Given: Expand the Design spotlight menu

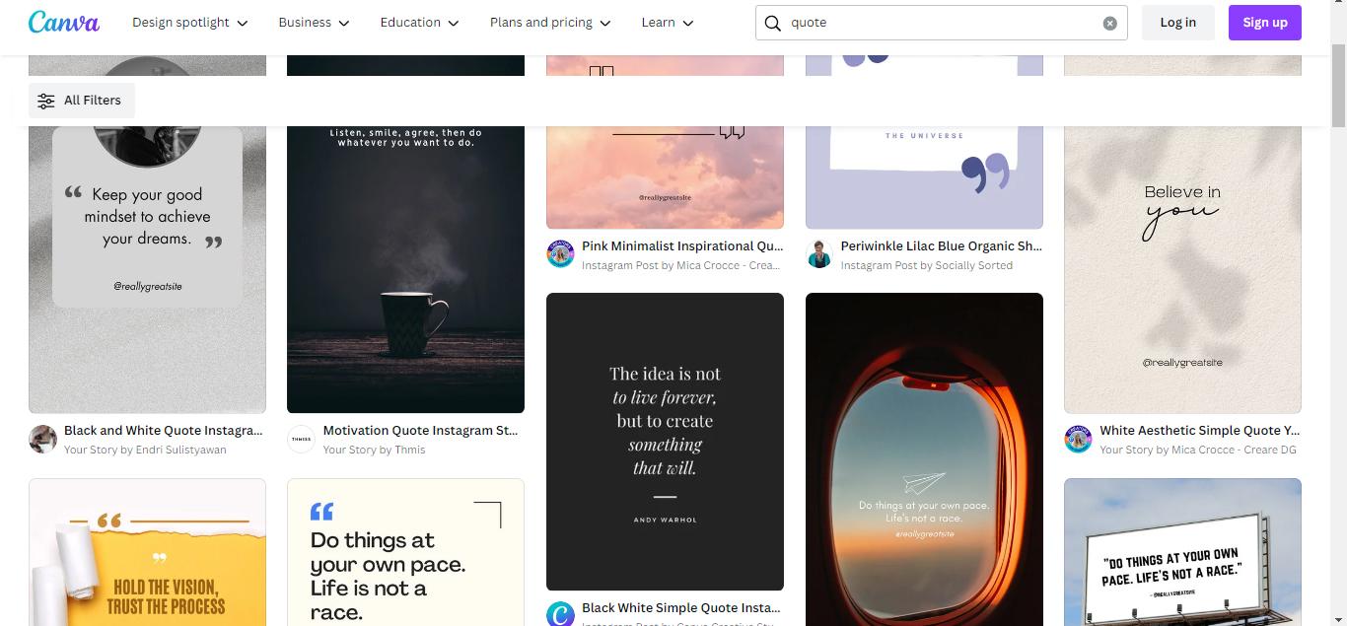Looking at the screenshot, I should (190, 23).
